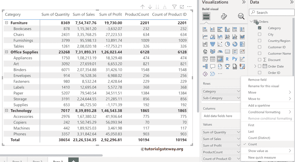295x162 pixels.
Task: Pick the Funnel chart visual
Action: 212,44
